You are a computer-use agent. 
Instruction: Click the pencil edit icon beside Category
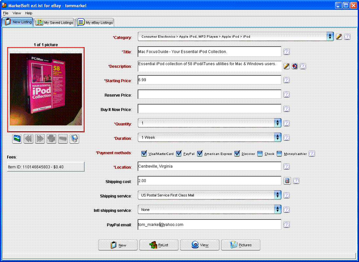point(339,37)
